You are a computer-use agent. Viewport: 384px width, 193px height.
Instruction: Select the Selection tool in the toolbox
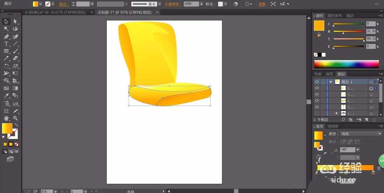6,21
